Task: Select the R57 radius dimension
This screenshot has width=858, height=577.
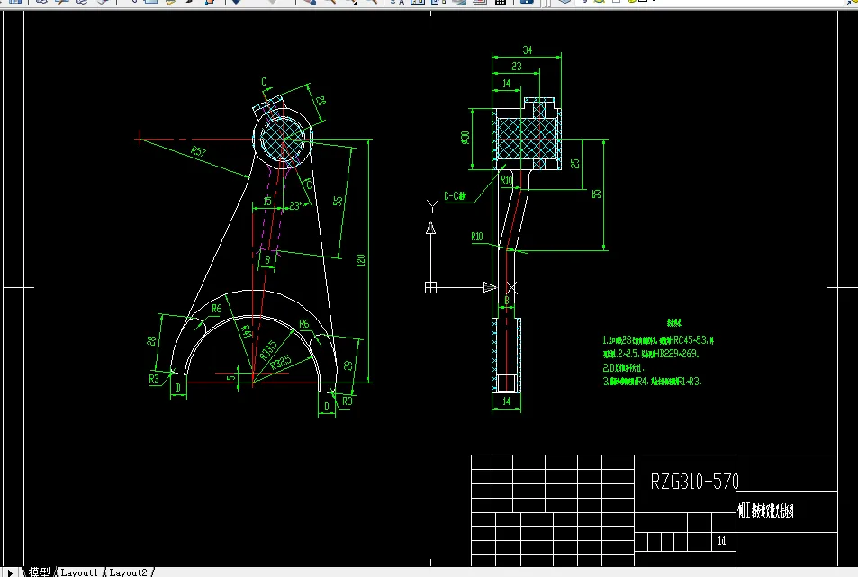Action: (x=199, y=151)
